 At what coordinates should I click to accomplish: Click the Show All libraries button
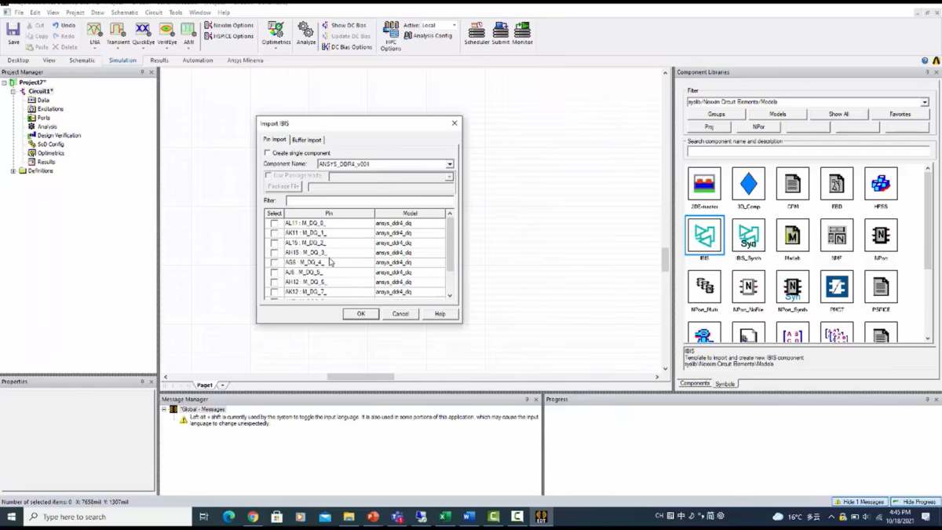coord(838,114)
